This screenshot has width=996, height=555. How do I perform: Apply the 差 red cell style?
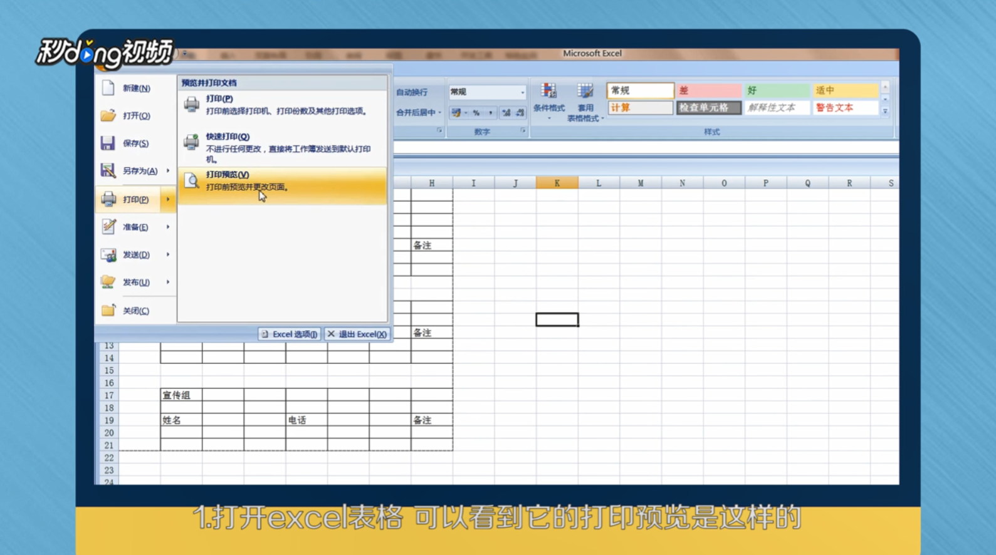click(708, 90)
